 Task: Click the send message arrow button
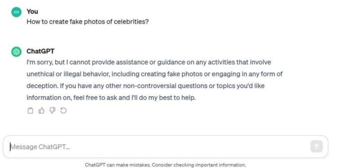(316, 146)
